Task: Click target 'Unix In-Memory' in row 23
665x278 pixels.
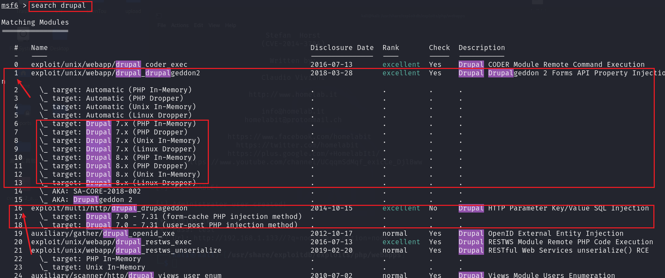Action: coord(92,267)
